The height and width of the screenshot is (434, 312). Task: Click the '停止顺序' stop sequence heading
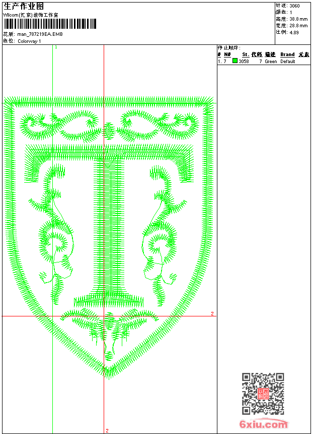229,48
